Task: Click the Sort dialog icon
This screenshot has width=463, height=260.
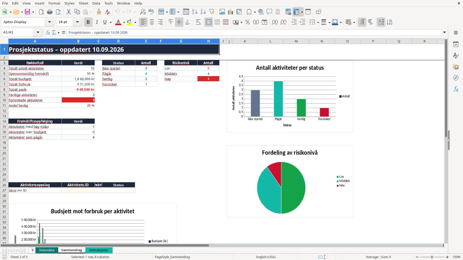Action: (186, 12)
